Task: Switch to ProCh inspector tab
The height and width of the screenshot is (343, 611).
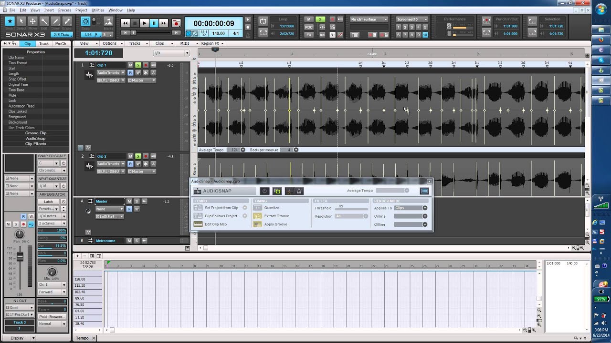Action: click(x=61, y=44)
